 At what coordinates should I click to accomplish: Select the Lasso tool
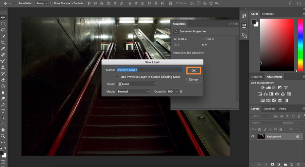pos(3,30)
